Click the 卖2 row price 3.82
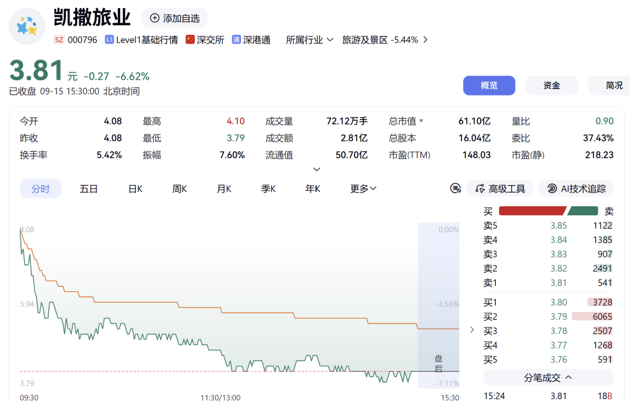Image resolution: width=630 pixels, height=404 pixels. tap(558, 268)
